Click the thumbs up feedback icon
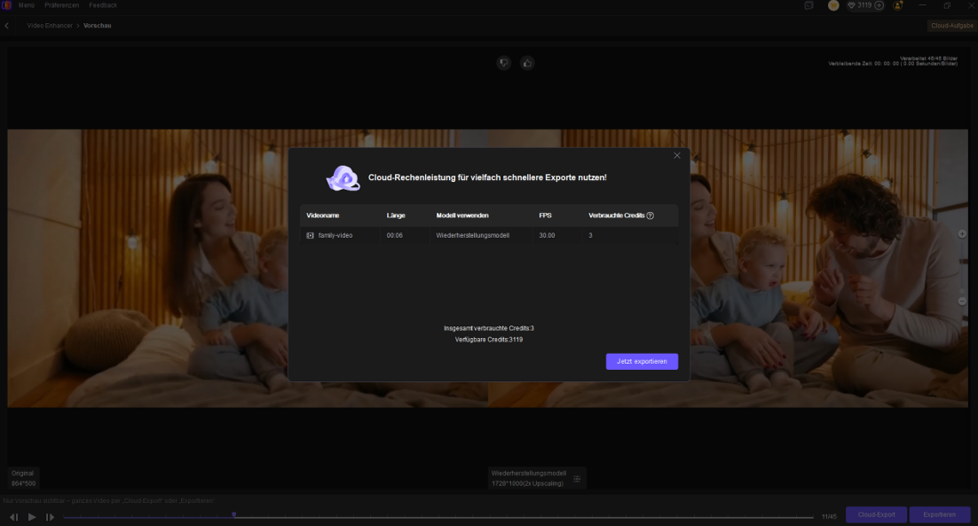Screen dimensions: 978x526 point(527,63)
